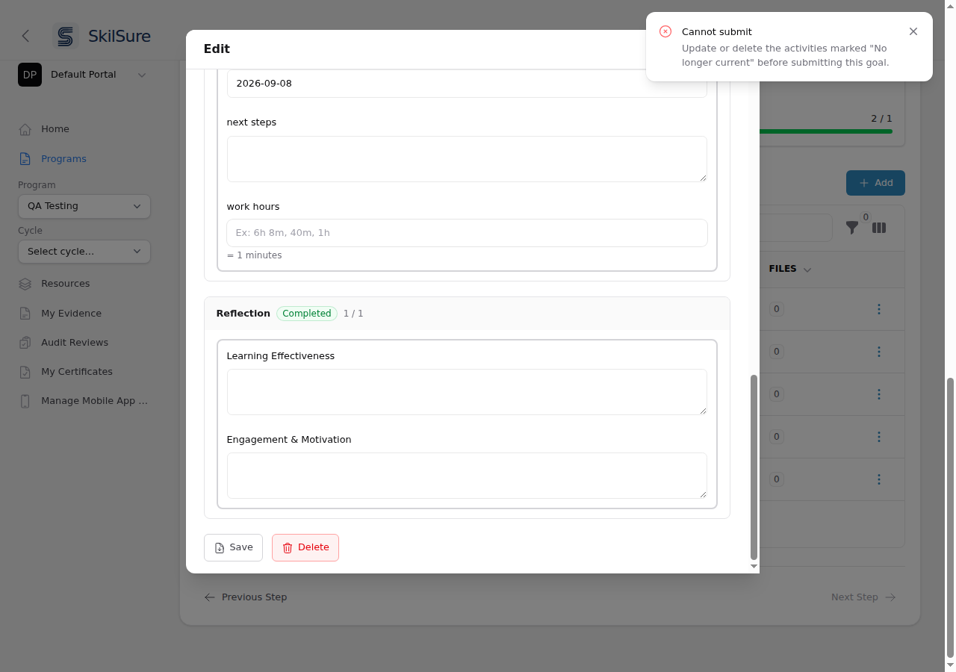This screenshot has height=672, width=956.
Task: Click the Home house icon
Action: 25,129
